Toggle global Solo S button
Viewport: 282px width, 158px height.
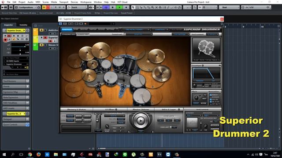[x=48, y=7]
